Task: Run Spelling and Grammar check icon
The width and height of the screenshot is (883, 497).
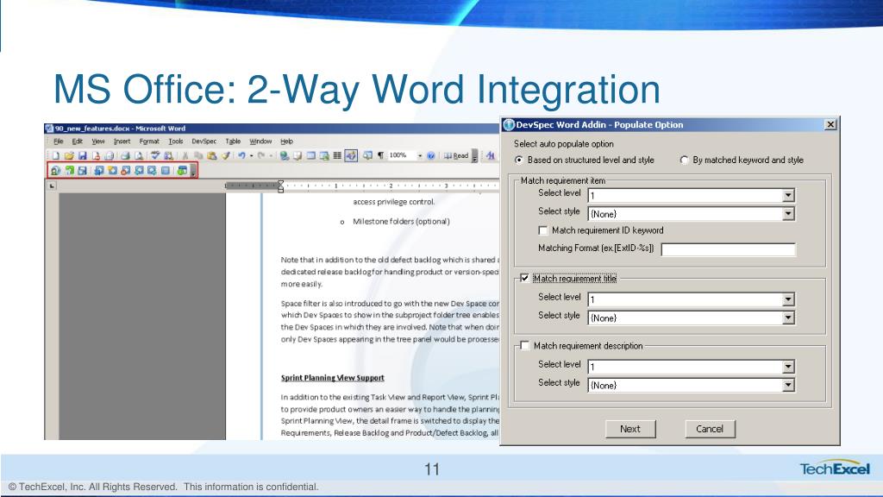Action: pos(155,155)
